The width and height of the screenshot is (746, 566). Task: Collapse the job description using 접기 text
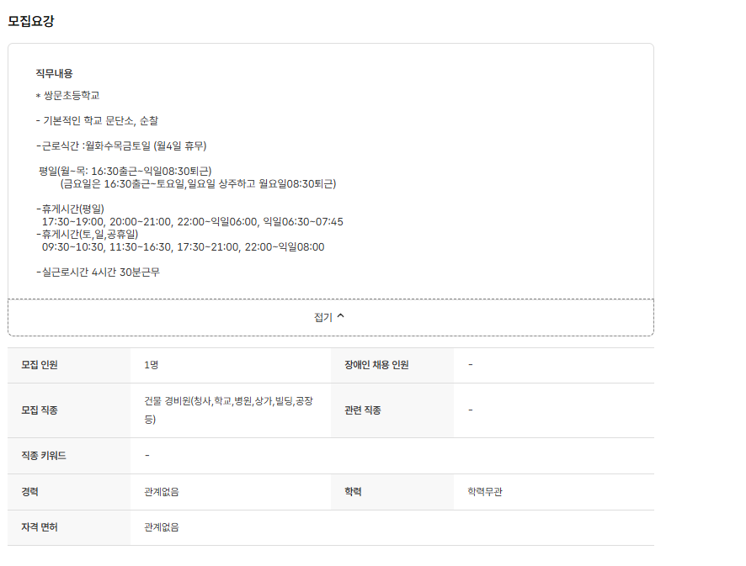point(323,317)
